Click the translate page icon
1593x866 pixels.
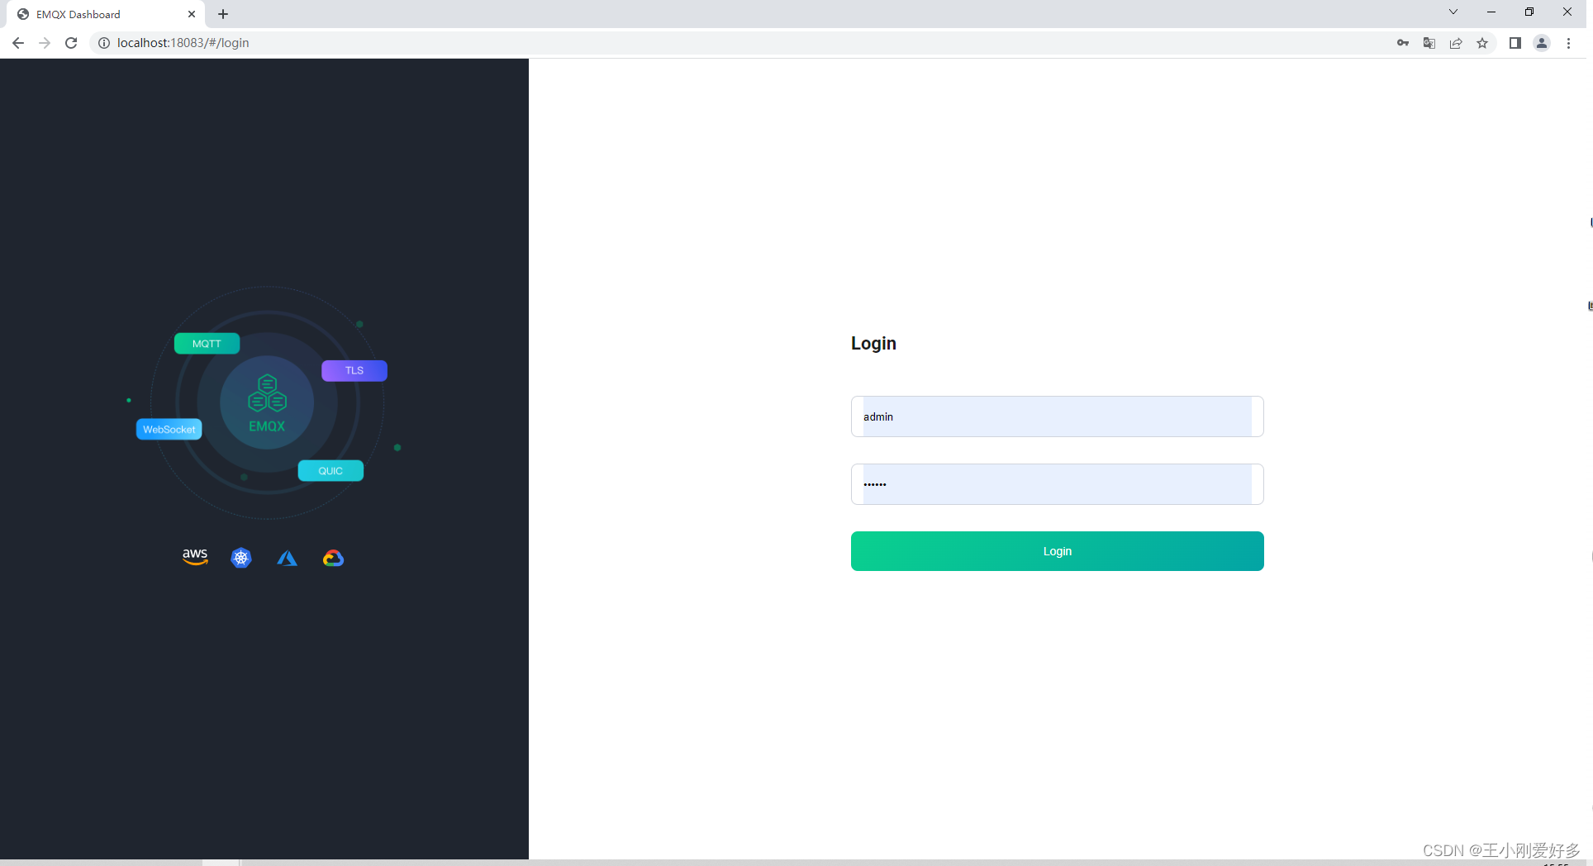tap(1429, 43)
